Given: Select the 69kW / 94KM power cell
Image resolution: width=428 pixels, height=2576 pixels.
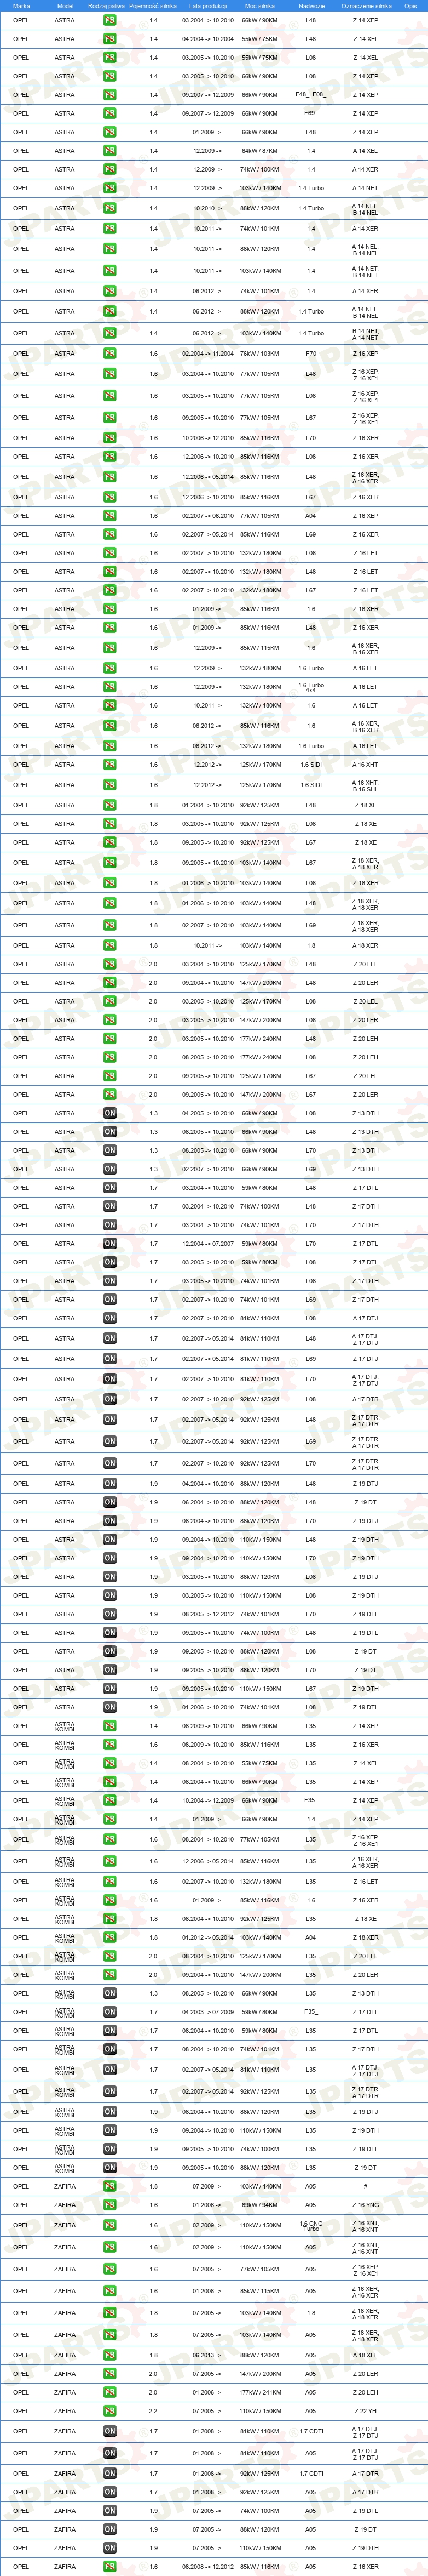Looking at the screenshot, I should 259,2205.
